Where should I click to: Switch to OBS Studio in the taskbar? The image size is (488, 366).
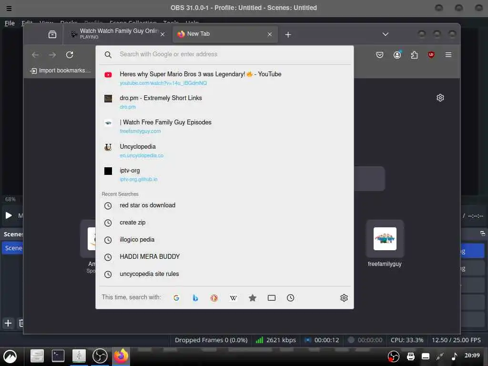click(100, 356)
